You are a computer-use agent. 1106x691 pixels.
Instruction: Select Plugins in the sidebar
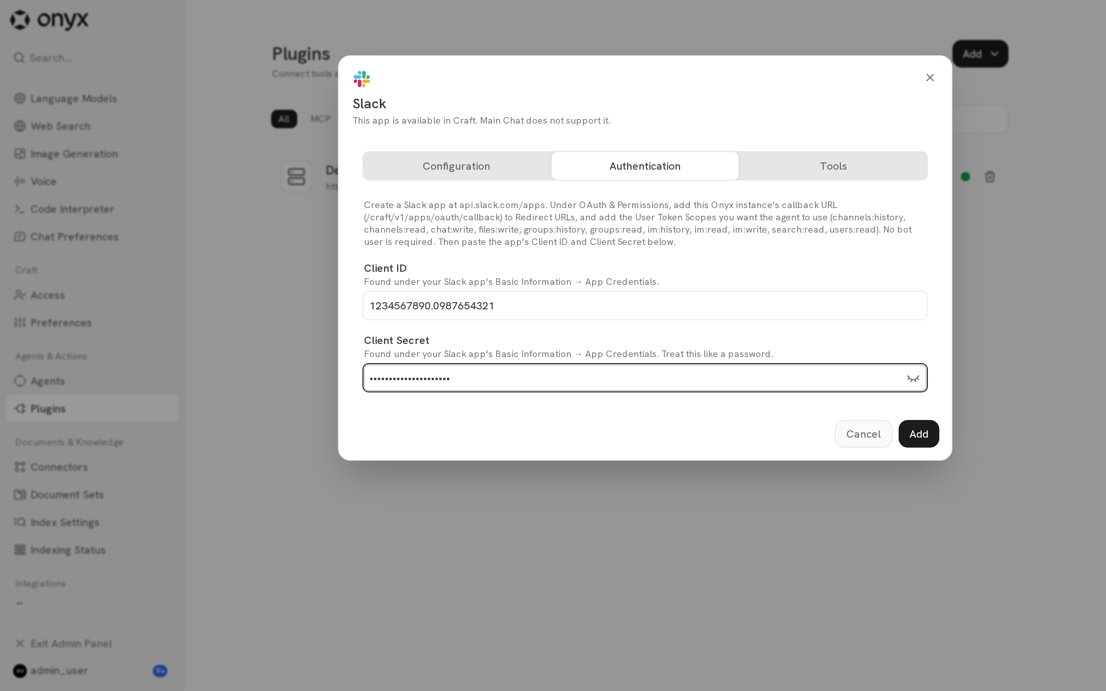click(x=91, y=408)
